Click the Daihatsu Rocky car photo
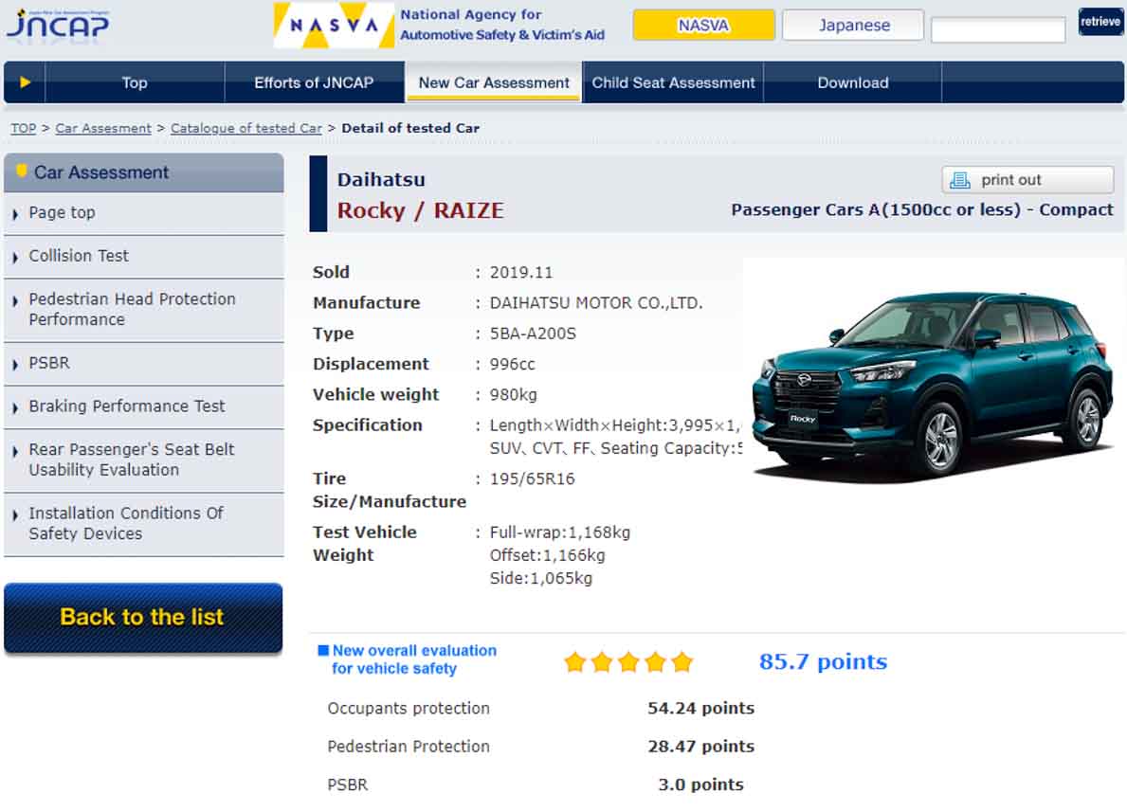The width and height of the screenshot is (1127, 812). tap(932, 379)
